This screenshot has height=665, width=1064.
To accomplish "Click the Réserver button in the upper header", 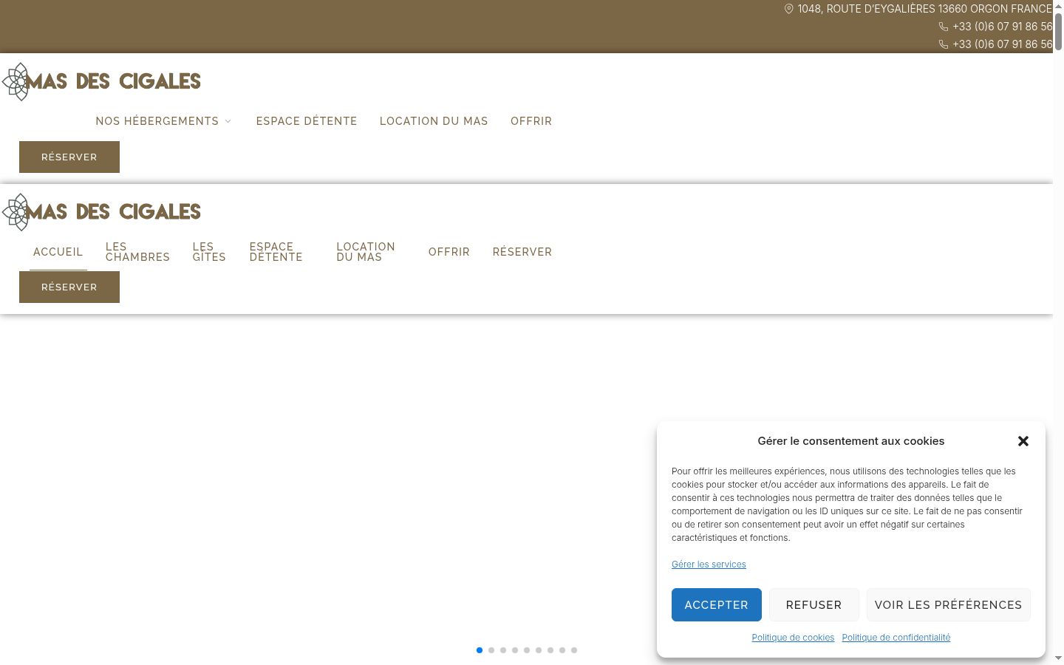I will pyautogui.click(x=69, y=157).
